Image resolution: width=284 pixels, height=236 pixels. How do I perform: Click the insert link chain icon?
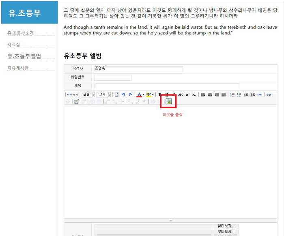[269, 94]
